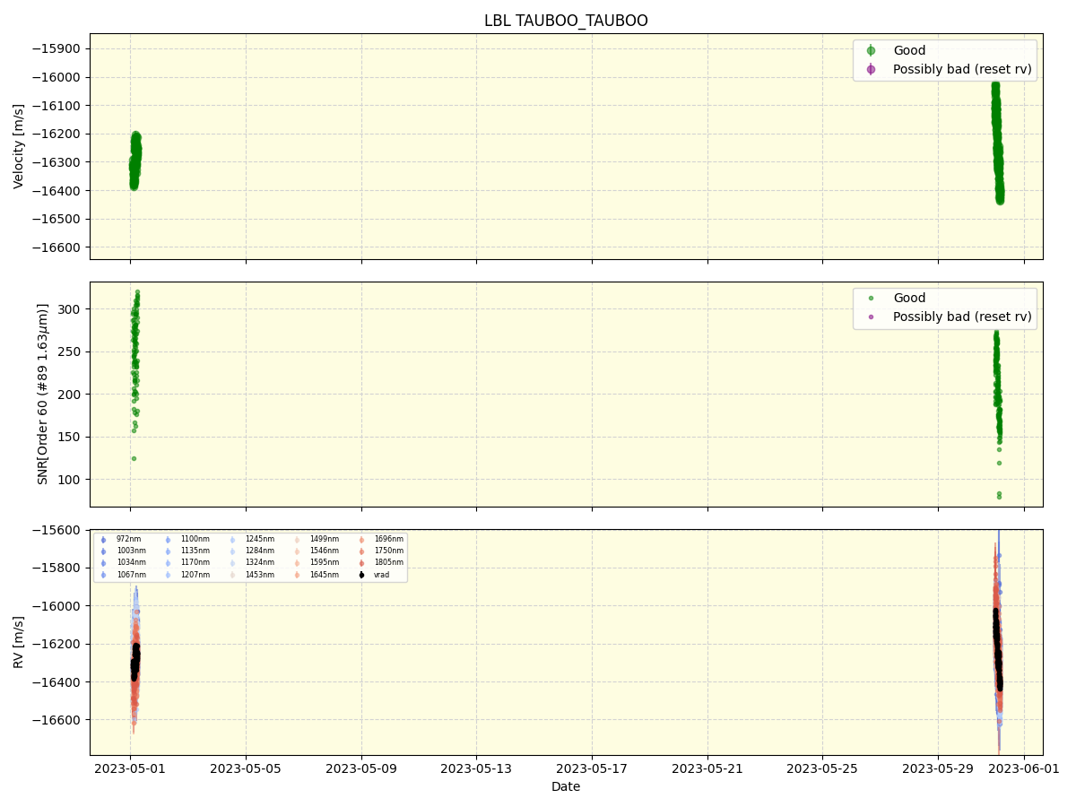Click the 'Velocity [m/s]' axis label
This screenshot has width=1076, height=807.
[19, 146]
